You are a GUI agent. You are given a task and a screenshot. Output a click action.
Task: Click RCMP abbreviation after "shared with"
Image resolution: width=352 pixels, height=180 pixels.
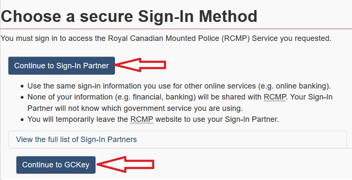(x=275, y=97)
